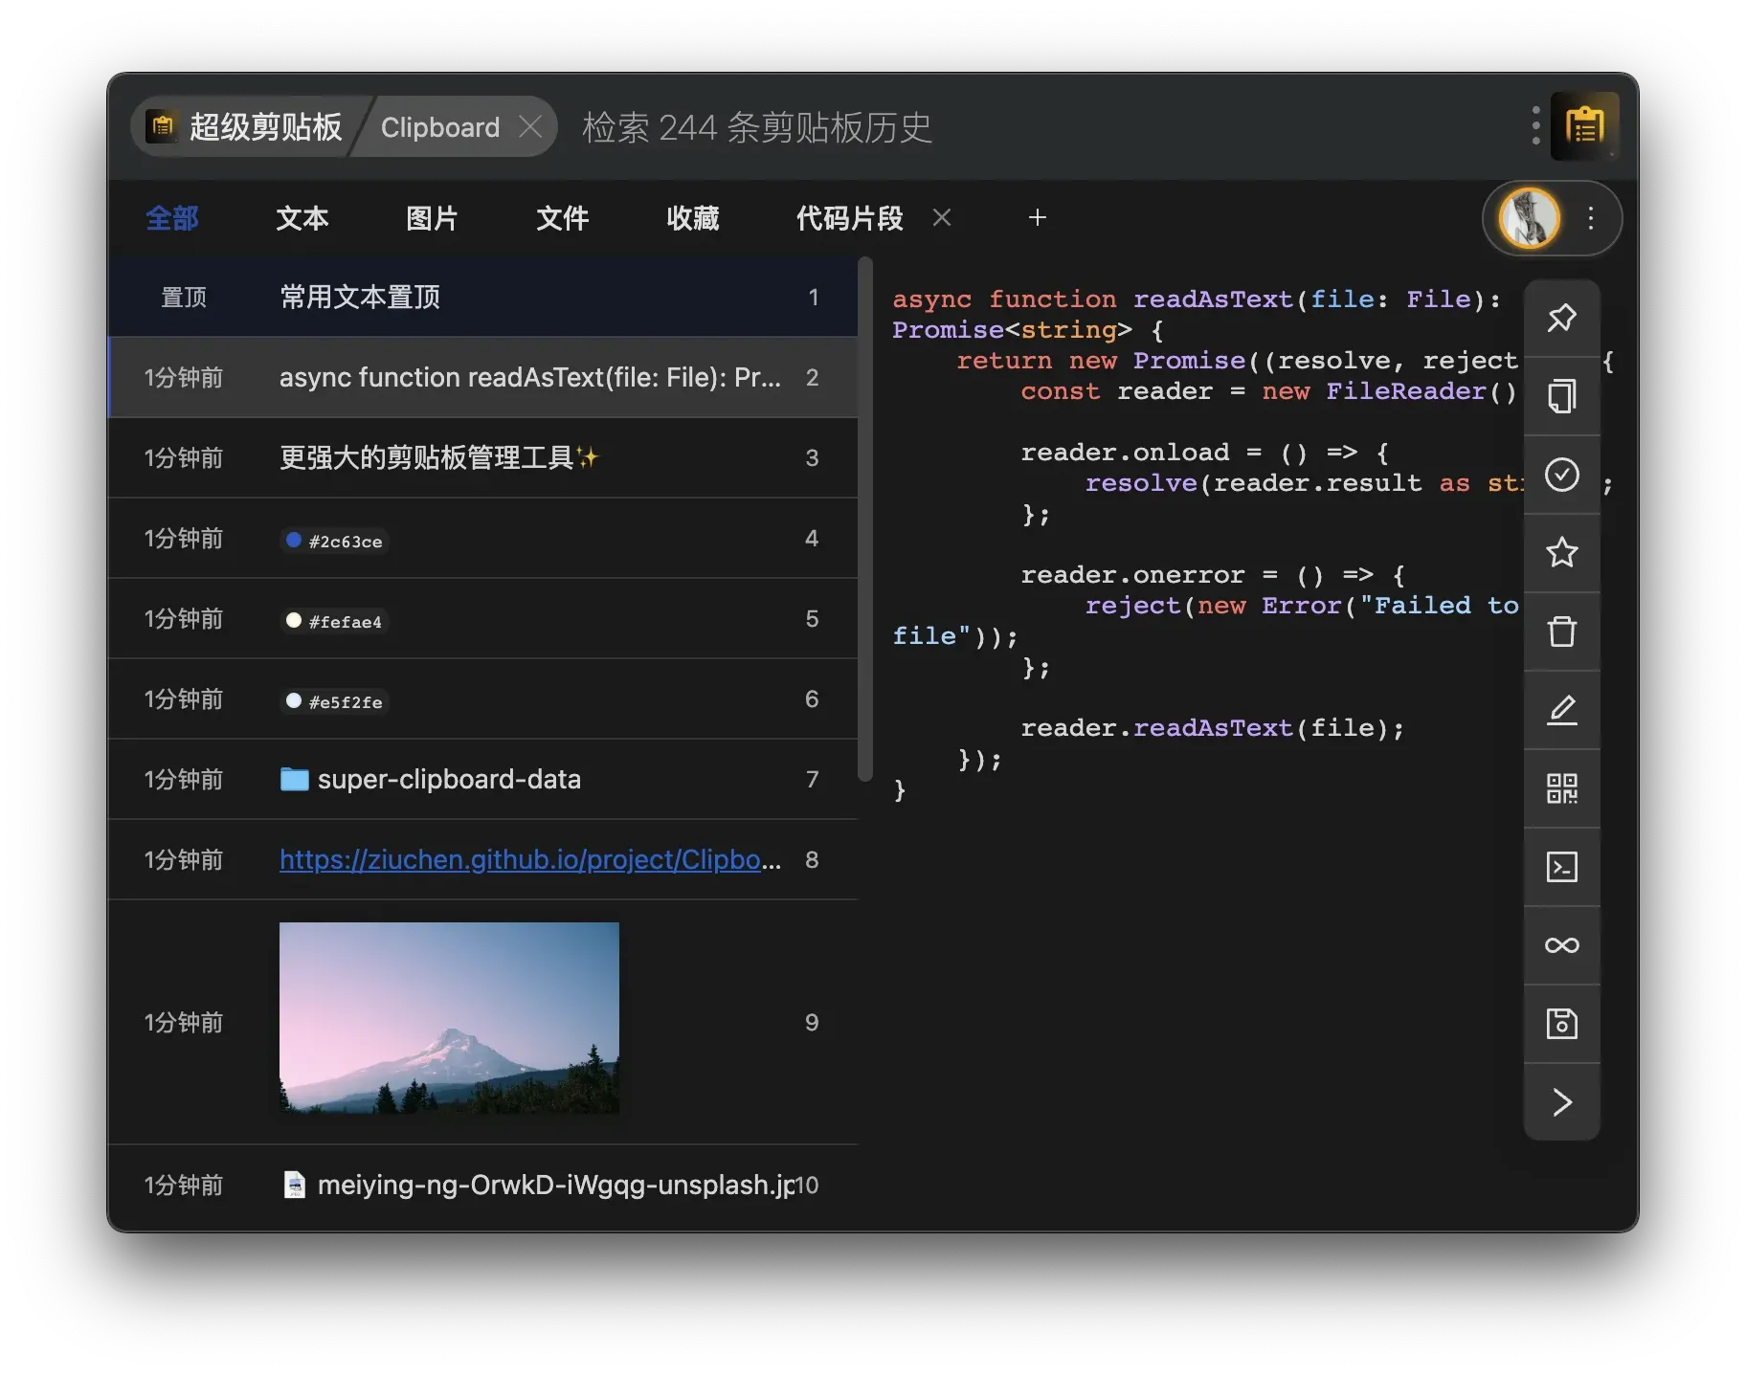The image size is (1746, 1374).
Task: Add a new tab with plus button
Action: (x=1037, y=218)
